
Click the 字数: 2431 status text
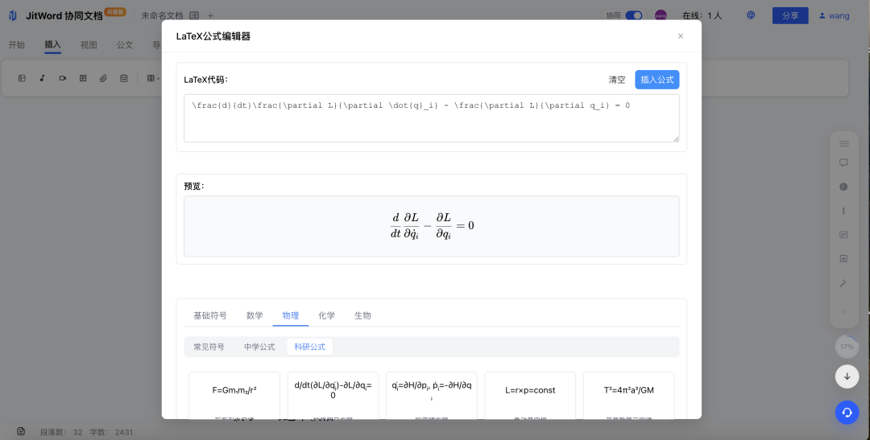[x=111, y=432]
